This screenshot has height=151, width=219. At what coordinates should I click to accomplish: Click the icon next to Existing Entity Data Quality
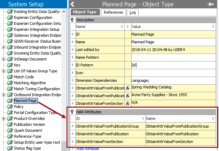point(10,12)
